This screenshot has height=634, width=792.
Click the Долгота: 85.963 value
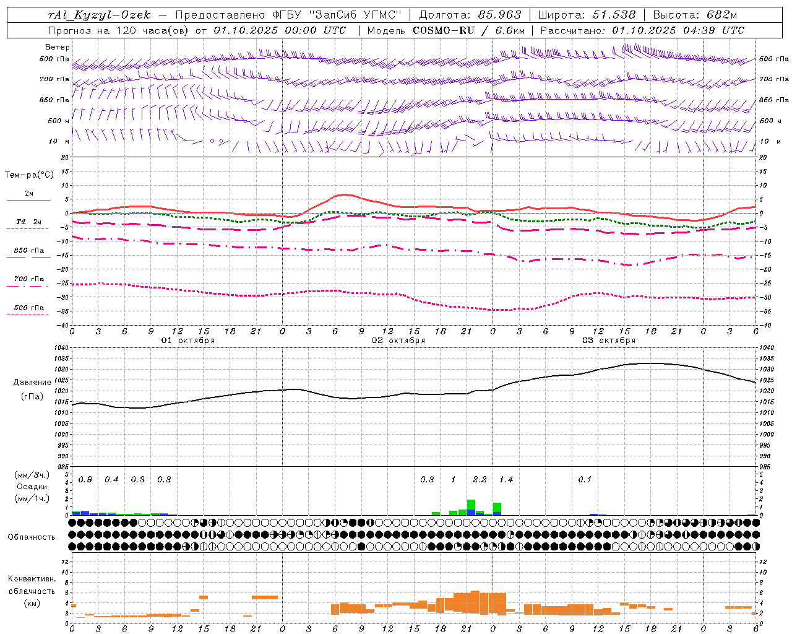coord(470,15)
